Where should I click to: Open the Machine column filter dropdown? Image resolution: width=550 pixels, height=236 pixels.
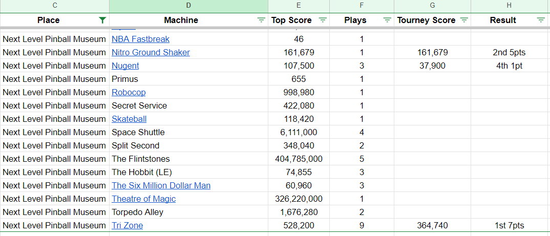point(261,20)
